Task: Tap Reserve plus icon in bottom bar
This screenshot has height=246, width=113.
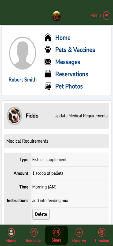Action: pos(79,235)
